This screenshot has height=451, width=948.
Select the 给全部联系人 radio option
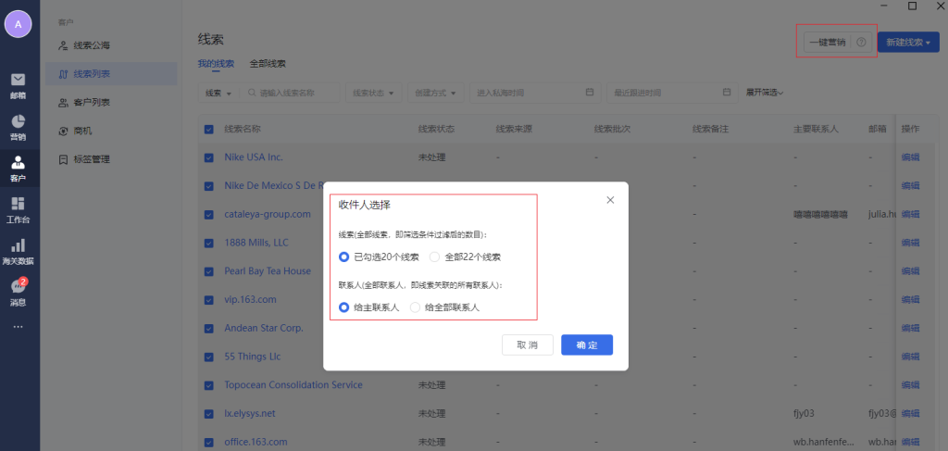click(415, 307)
